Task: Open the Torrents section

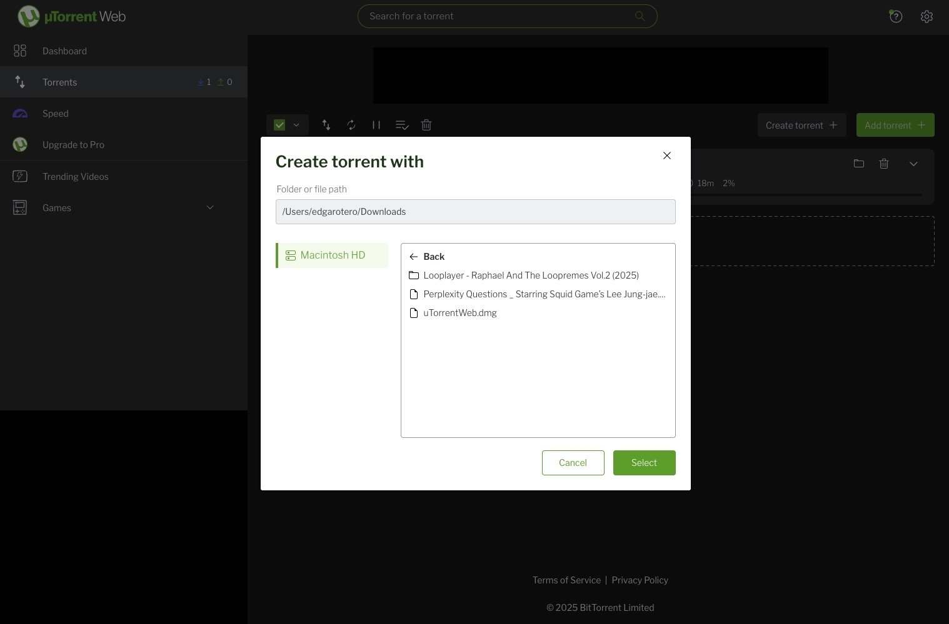Action: (124, 82)
